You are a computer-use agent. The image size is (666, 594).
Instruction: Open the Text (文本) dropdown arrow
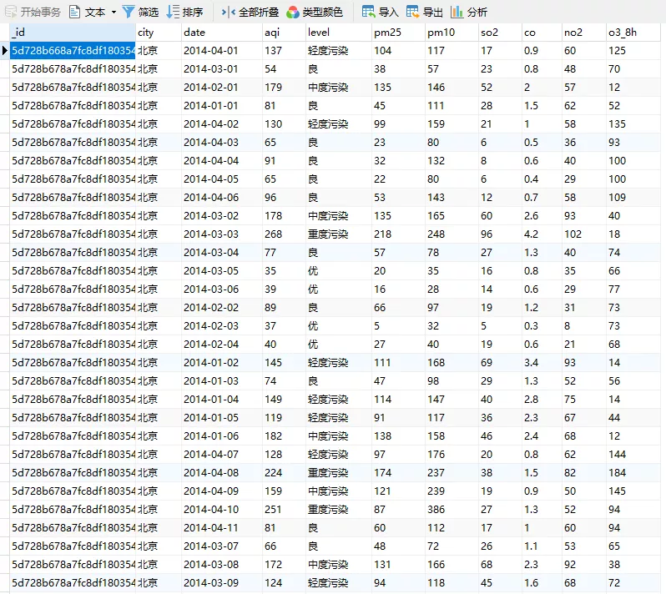click(114, 13)
